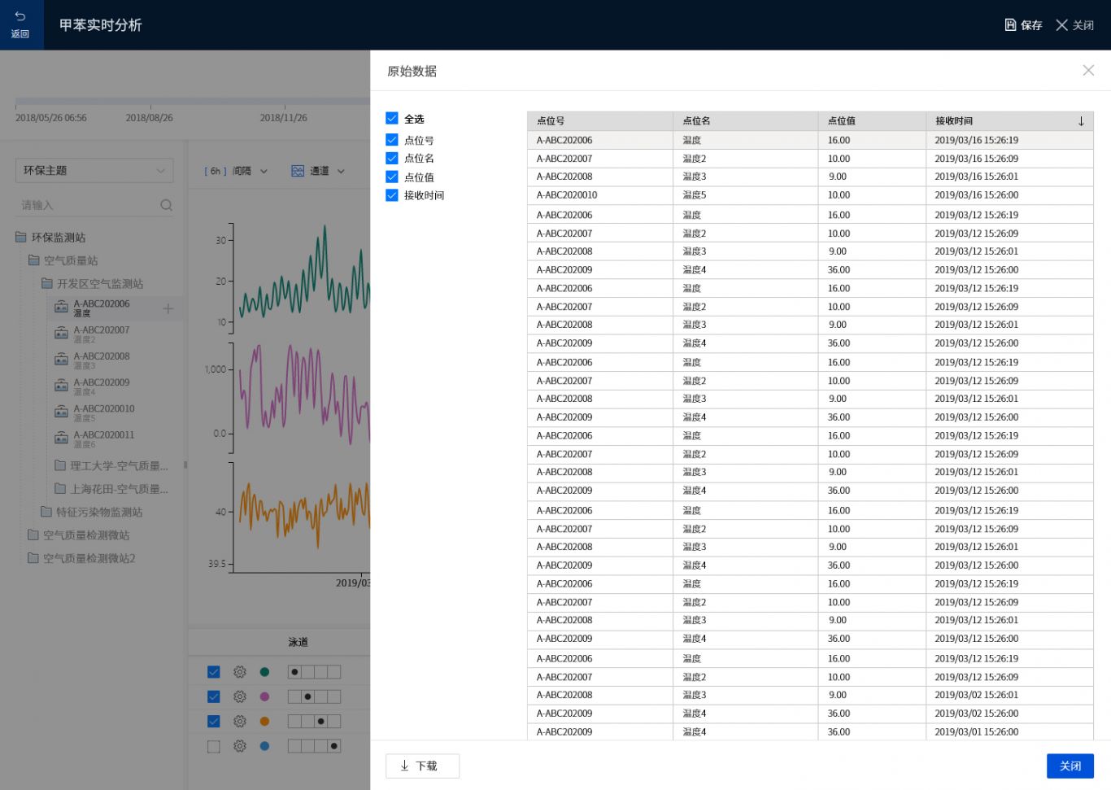Select the A-ABC202007 sensor icon
The image size is (1111, 790).
(x=61, y=334)
